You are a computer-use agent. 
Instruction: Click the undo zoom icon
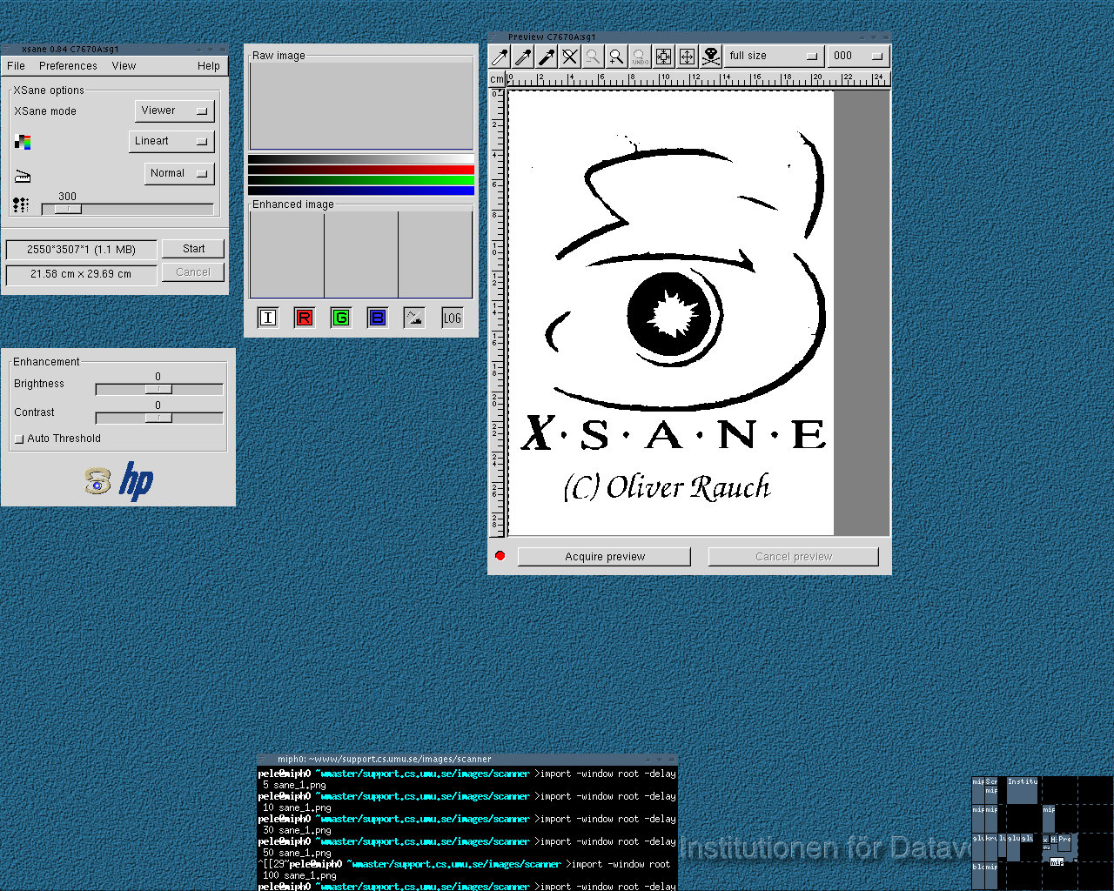641,57
